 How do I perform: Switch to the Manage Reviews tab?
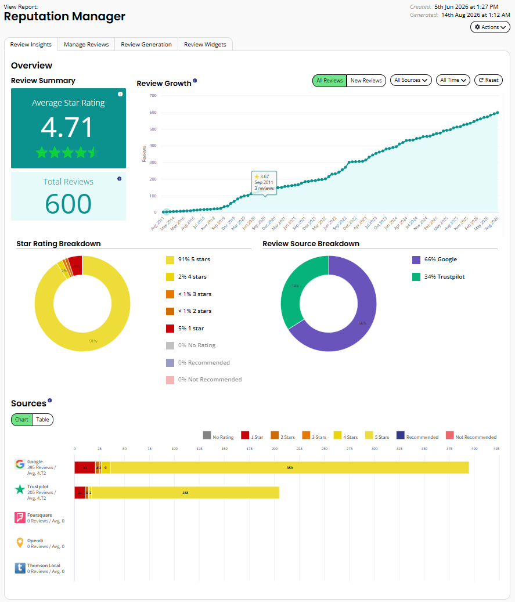tap(87, 45)
